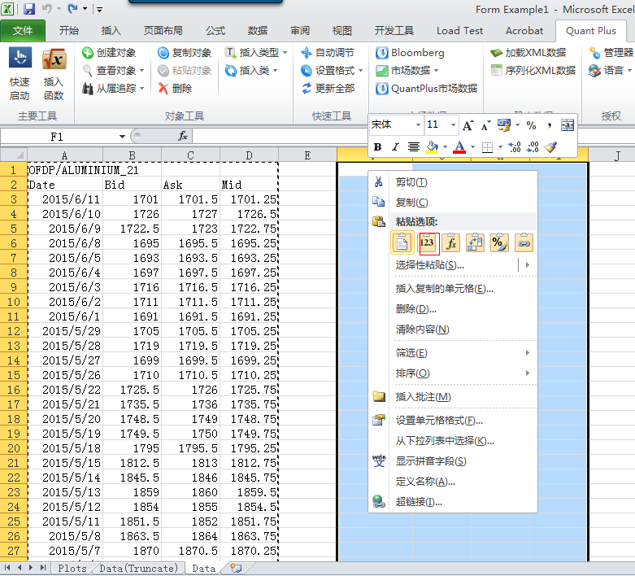The width and height of the screenshot is (635, 576).
Task: Go to next sheet with tab scroll arrow
Action: pos(30,568)
